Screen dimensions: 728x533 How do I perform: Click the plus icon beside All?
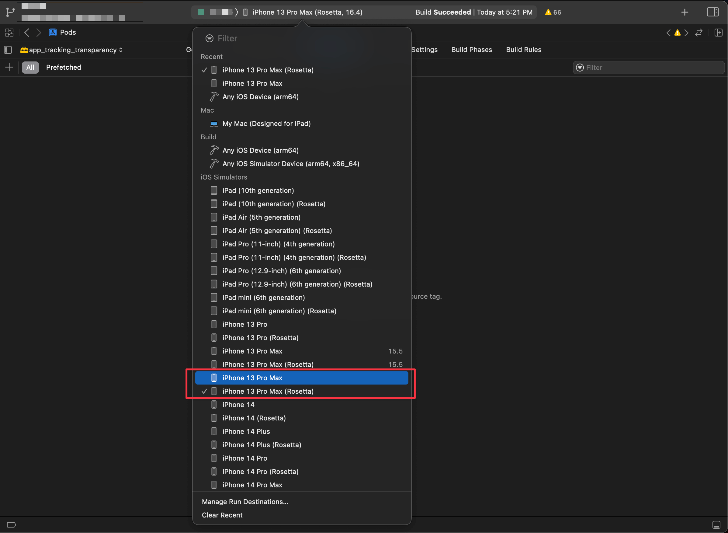click(9, 67)
